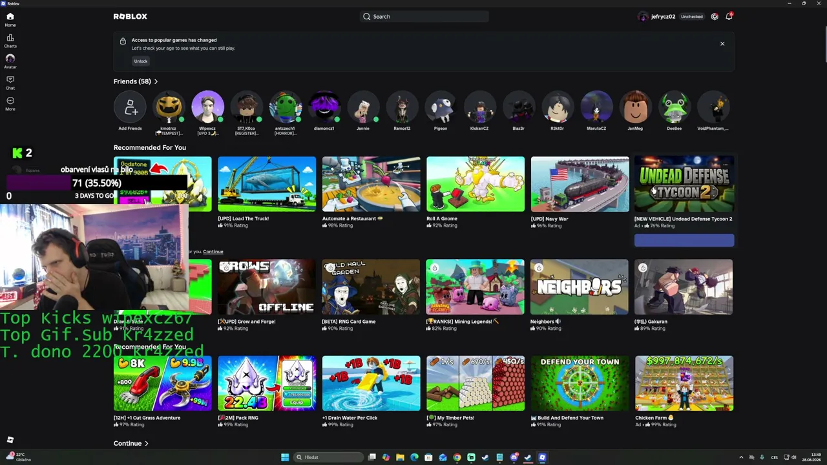Image resolution: width=827 pixels, height=465 pixels.
Task: Open friend ST2_K0co's avatar
Action: (246, 108)
